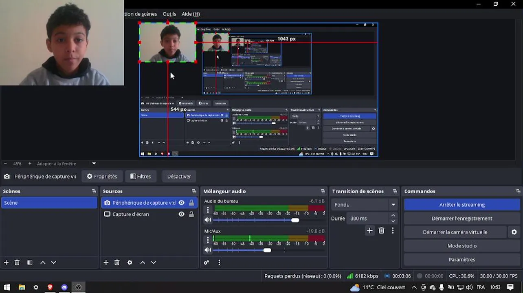Open File Explorer from the taskbar

coord(21,287)
